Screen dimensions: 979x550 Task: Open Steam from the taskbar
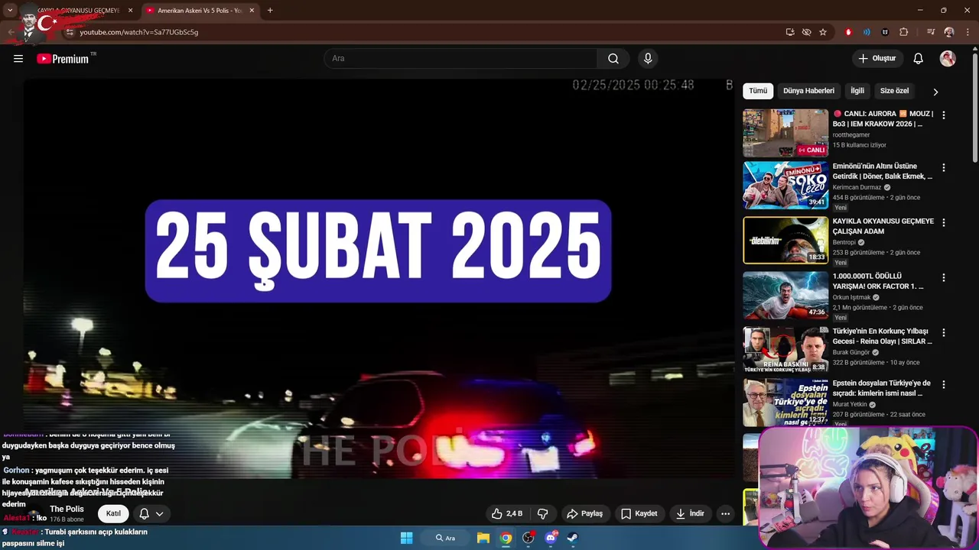coord(572,538)
